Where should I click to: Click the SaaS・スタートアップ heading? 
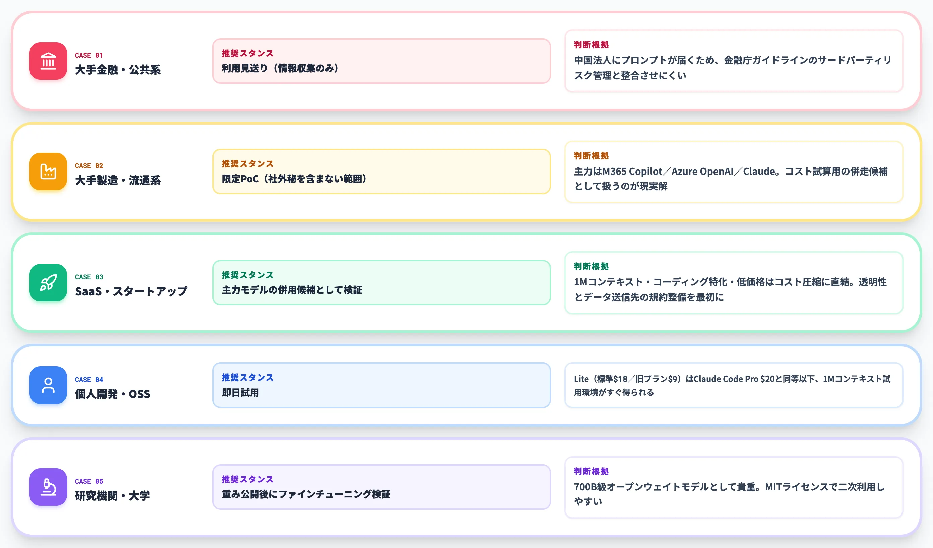[x=131, y=291]
